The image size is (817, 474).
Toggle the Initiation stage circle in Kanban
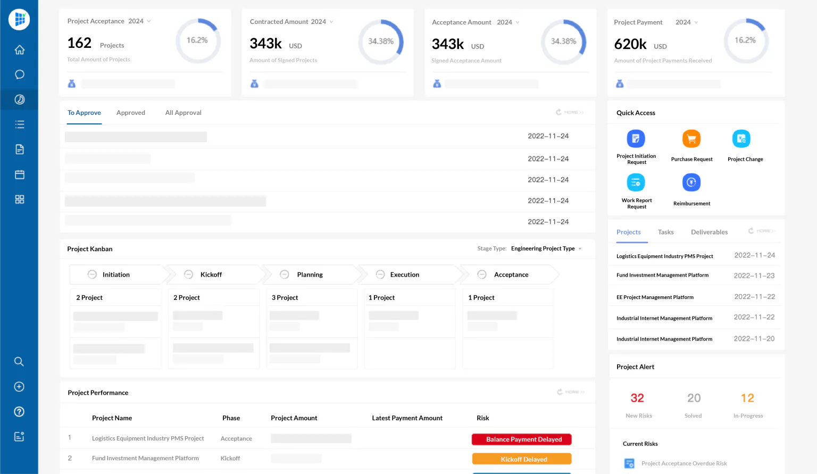[x=92, y=275]
